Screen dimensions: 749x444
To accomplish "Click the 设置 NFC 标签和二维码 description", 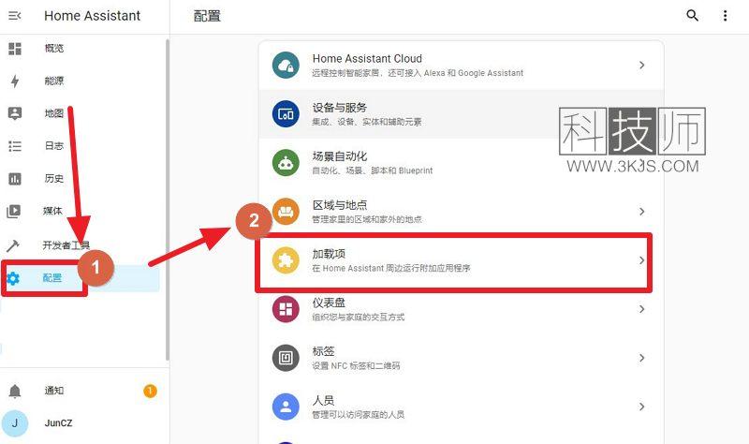I will click(x=356, y=365).
